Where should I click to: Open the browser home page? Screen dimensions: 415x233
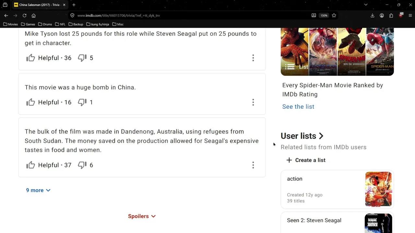(x=33, y=16)
